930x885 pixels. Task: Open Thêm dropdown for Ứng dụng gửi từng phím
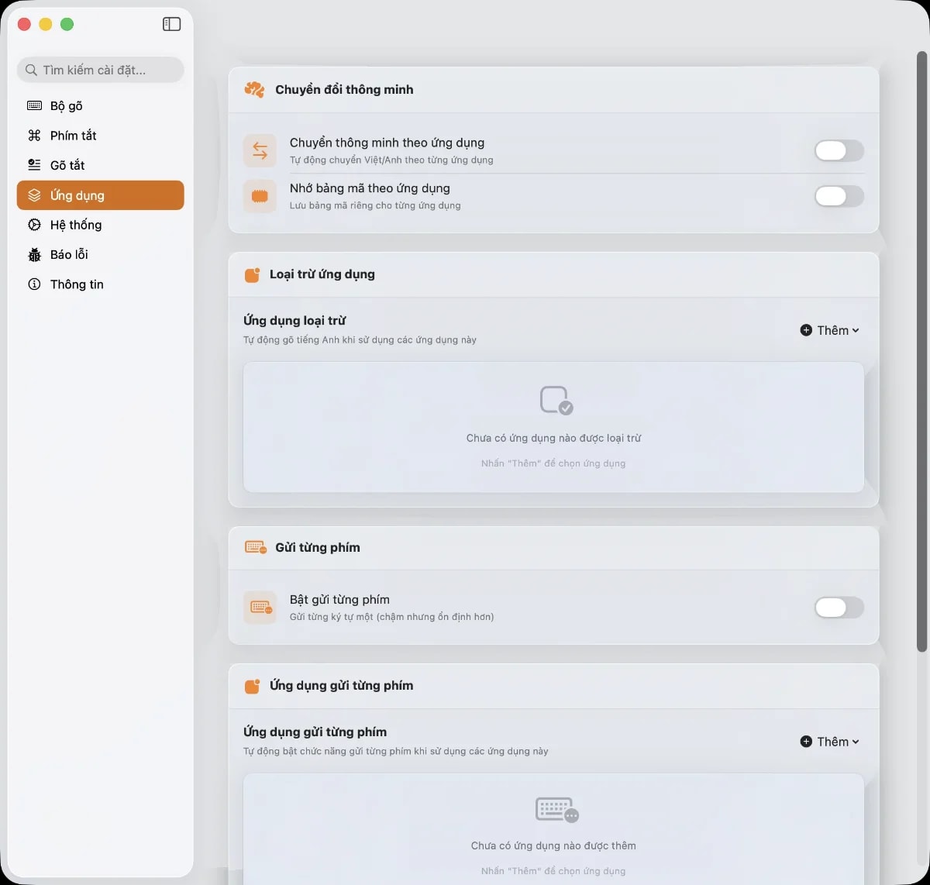pyautogui.click(x=829, y=742)
